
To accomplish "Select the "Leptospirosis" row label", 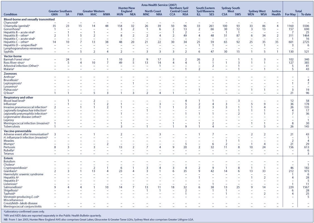I will [13, 83].
